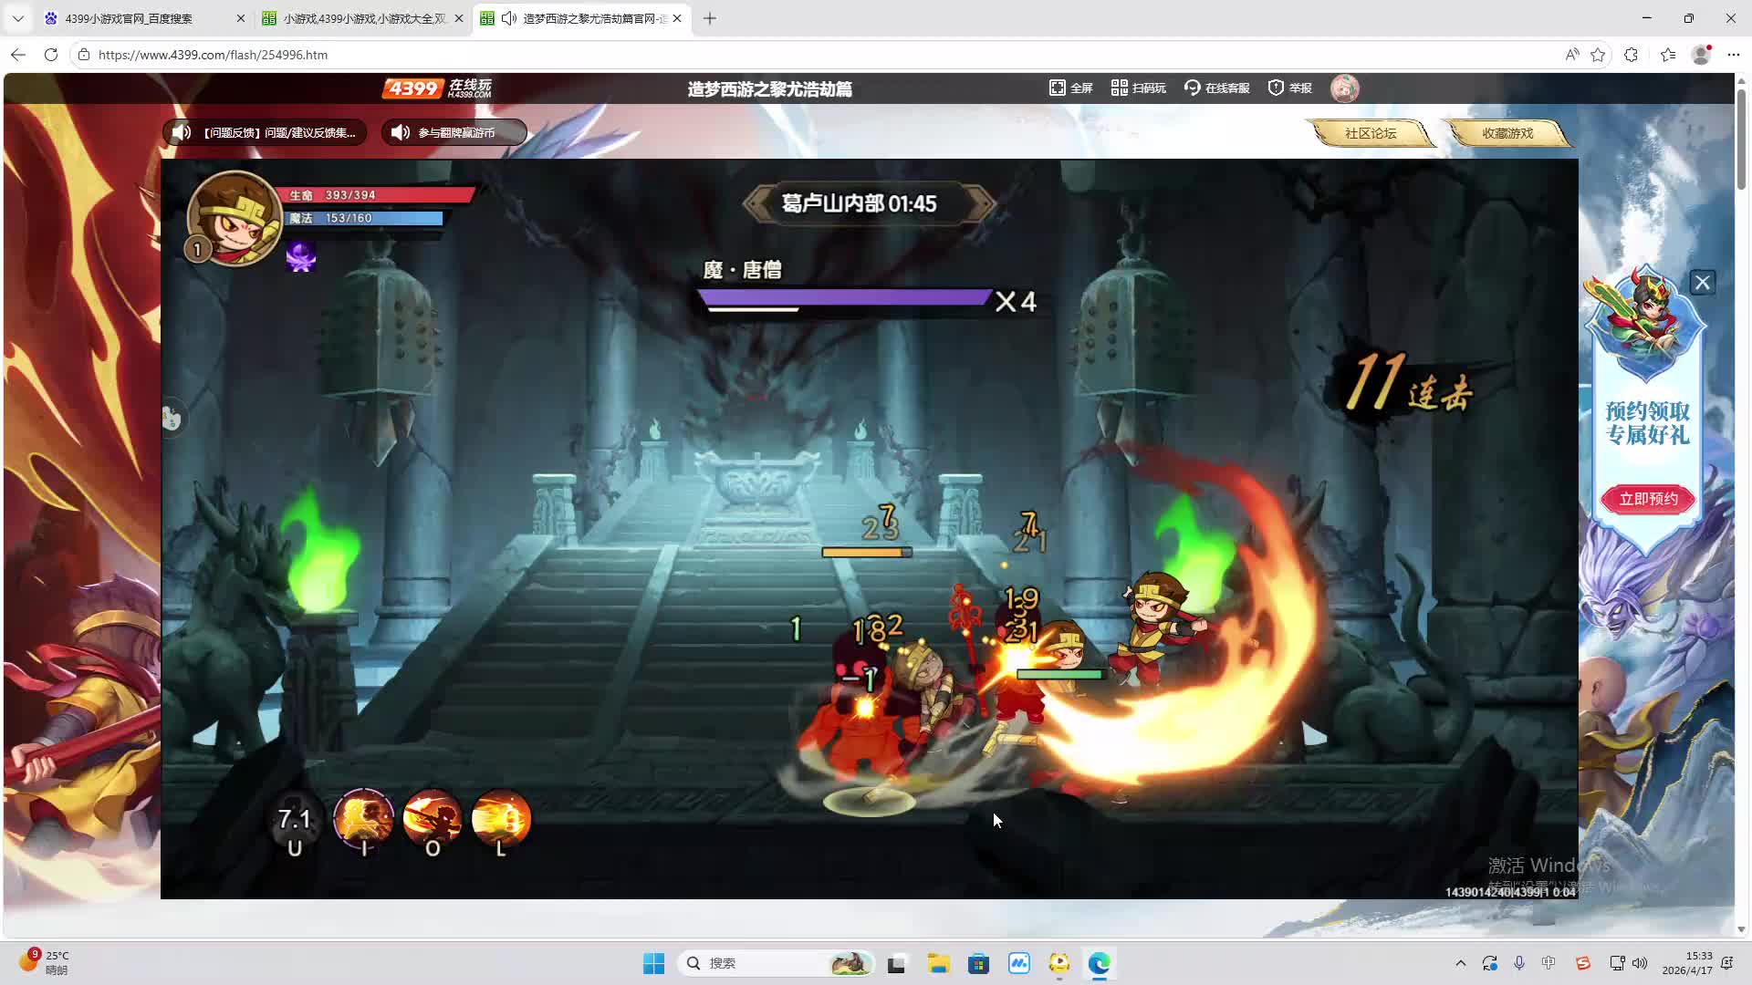Image resolution: width=1752 pixels, height=985 pixels.
Task: Open Microsoft Store from taskbar
Action: tap(978, 963)
